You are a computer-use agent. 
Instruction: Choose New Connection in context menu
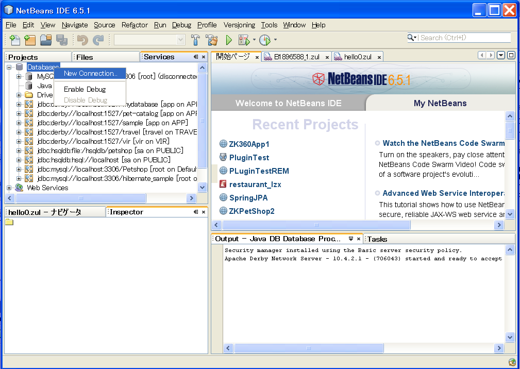90,73
